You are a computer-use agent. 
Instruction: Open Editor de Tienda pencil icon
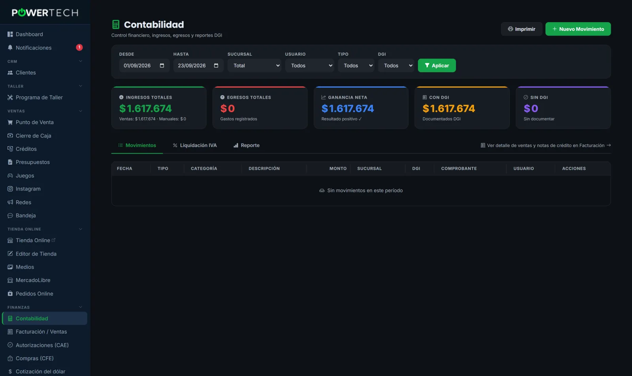[10, 254]
